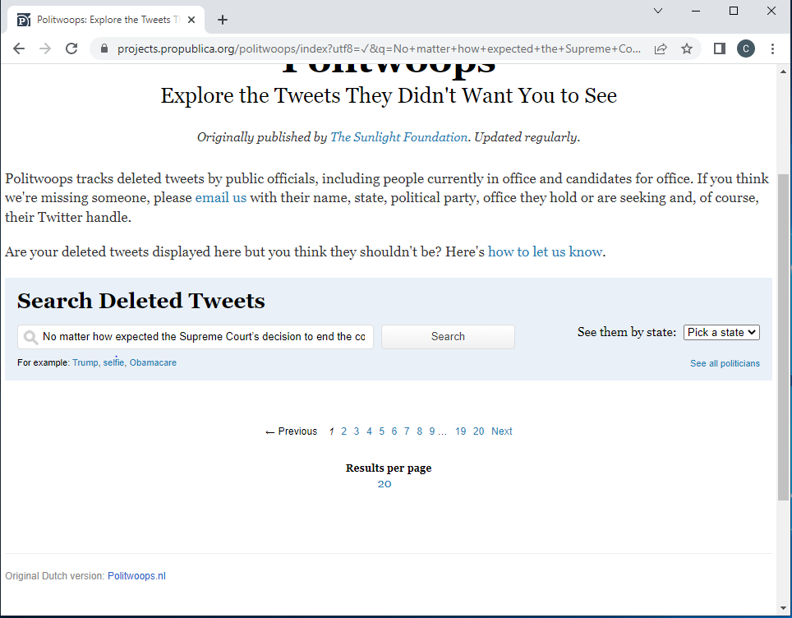Click the Previous pagination label
The image size is (792, 618).
pyautogui.click(x=292, y=431)
